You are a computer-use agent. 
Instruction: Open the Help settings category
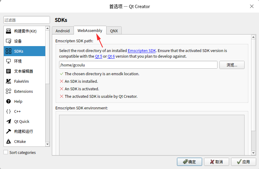(x=18, y=101)
